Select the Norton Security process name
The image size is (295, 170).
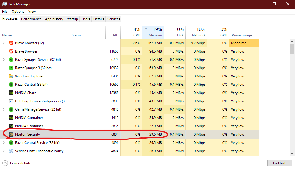click(x=27, y=134)
